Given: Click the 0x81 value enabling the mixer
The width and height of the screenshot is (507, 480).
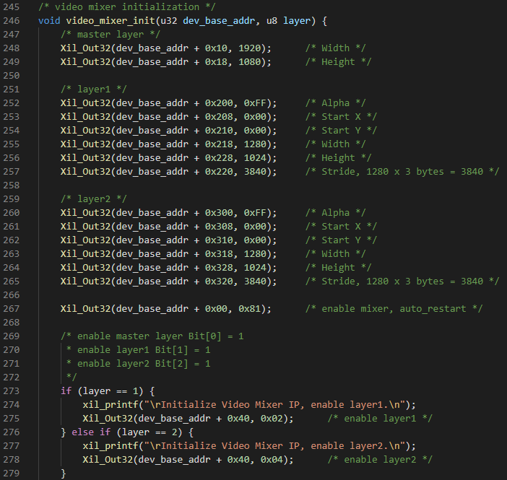Looking at the screenshot, I should click(250, 309).
